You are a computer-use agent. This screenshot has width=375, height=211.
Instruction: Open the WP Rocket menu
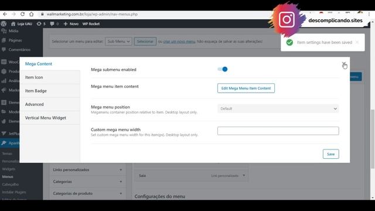[x=91, y=23]
